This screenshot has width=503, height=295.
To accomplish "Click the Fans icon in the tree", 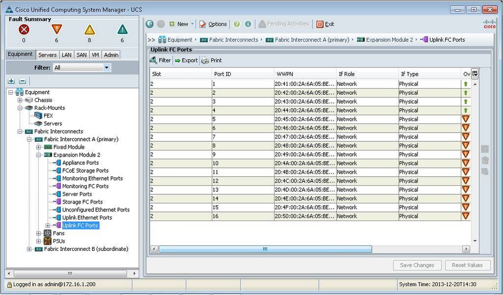I will click(x=48, y=233).
